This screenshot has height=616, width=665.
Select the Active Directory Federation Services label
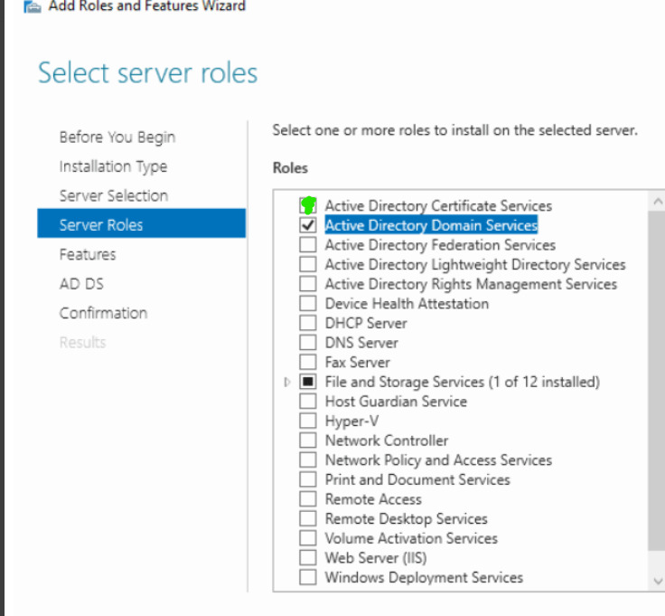coord(440,245)
